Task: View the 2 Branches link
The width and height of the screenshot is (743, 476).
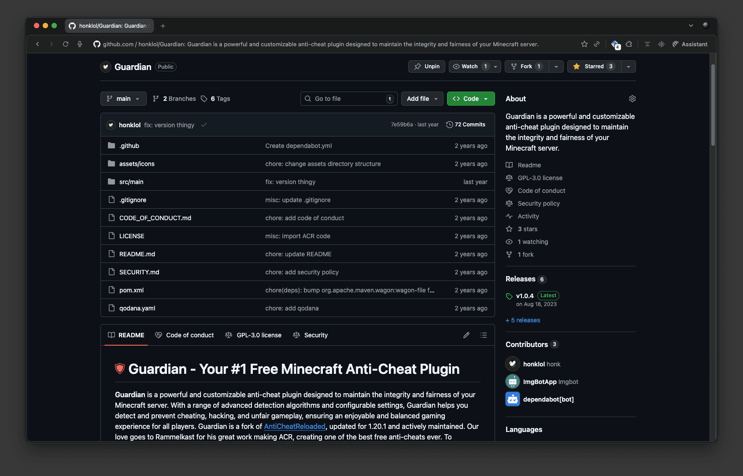Action: [174, 99]
